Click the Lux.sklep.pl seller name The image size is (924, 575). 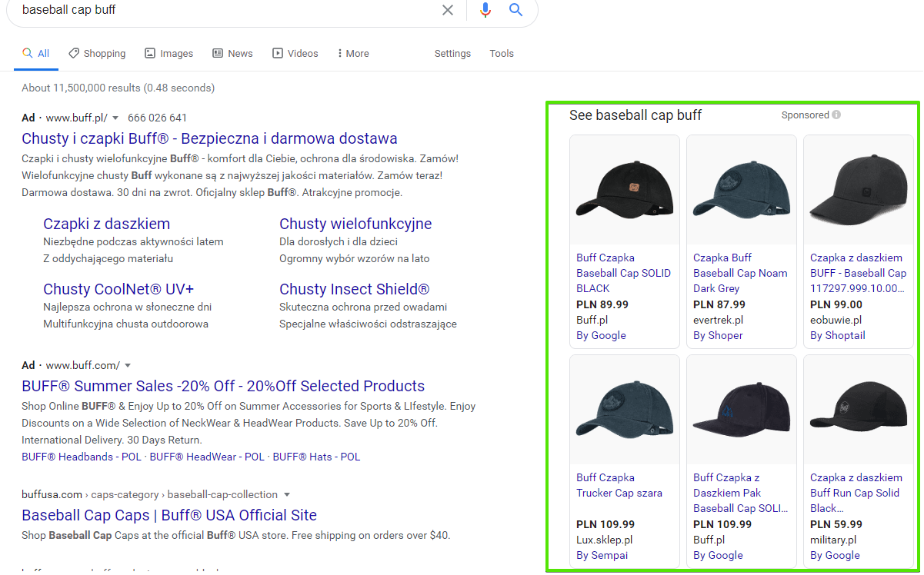click(x=604, y=540)
